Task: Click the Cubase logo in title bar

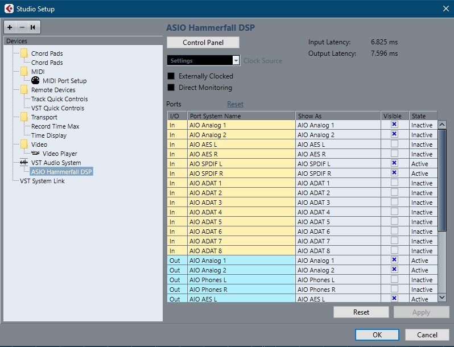Action: click(9, 9)
